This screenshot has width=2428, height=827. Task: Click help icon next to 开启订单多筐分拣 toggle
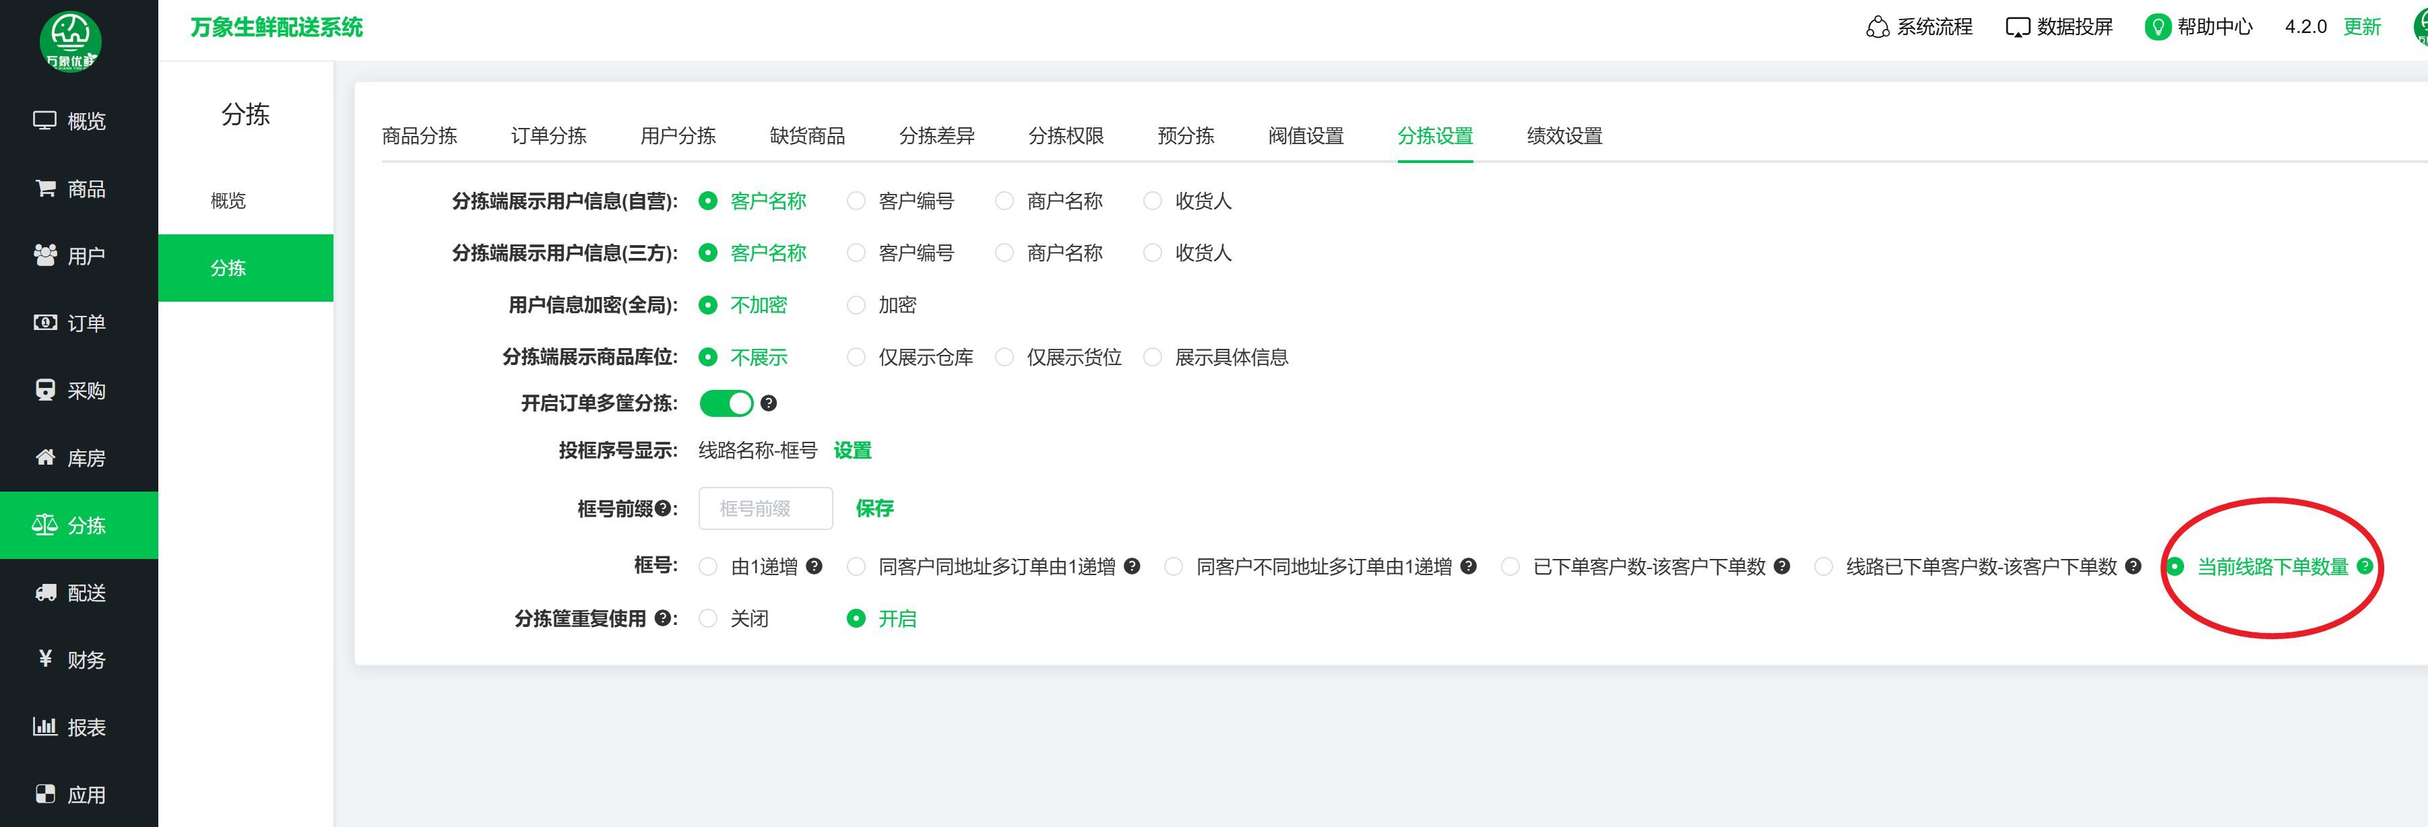click(x=769, y=403)
